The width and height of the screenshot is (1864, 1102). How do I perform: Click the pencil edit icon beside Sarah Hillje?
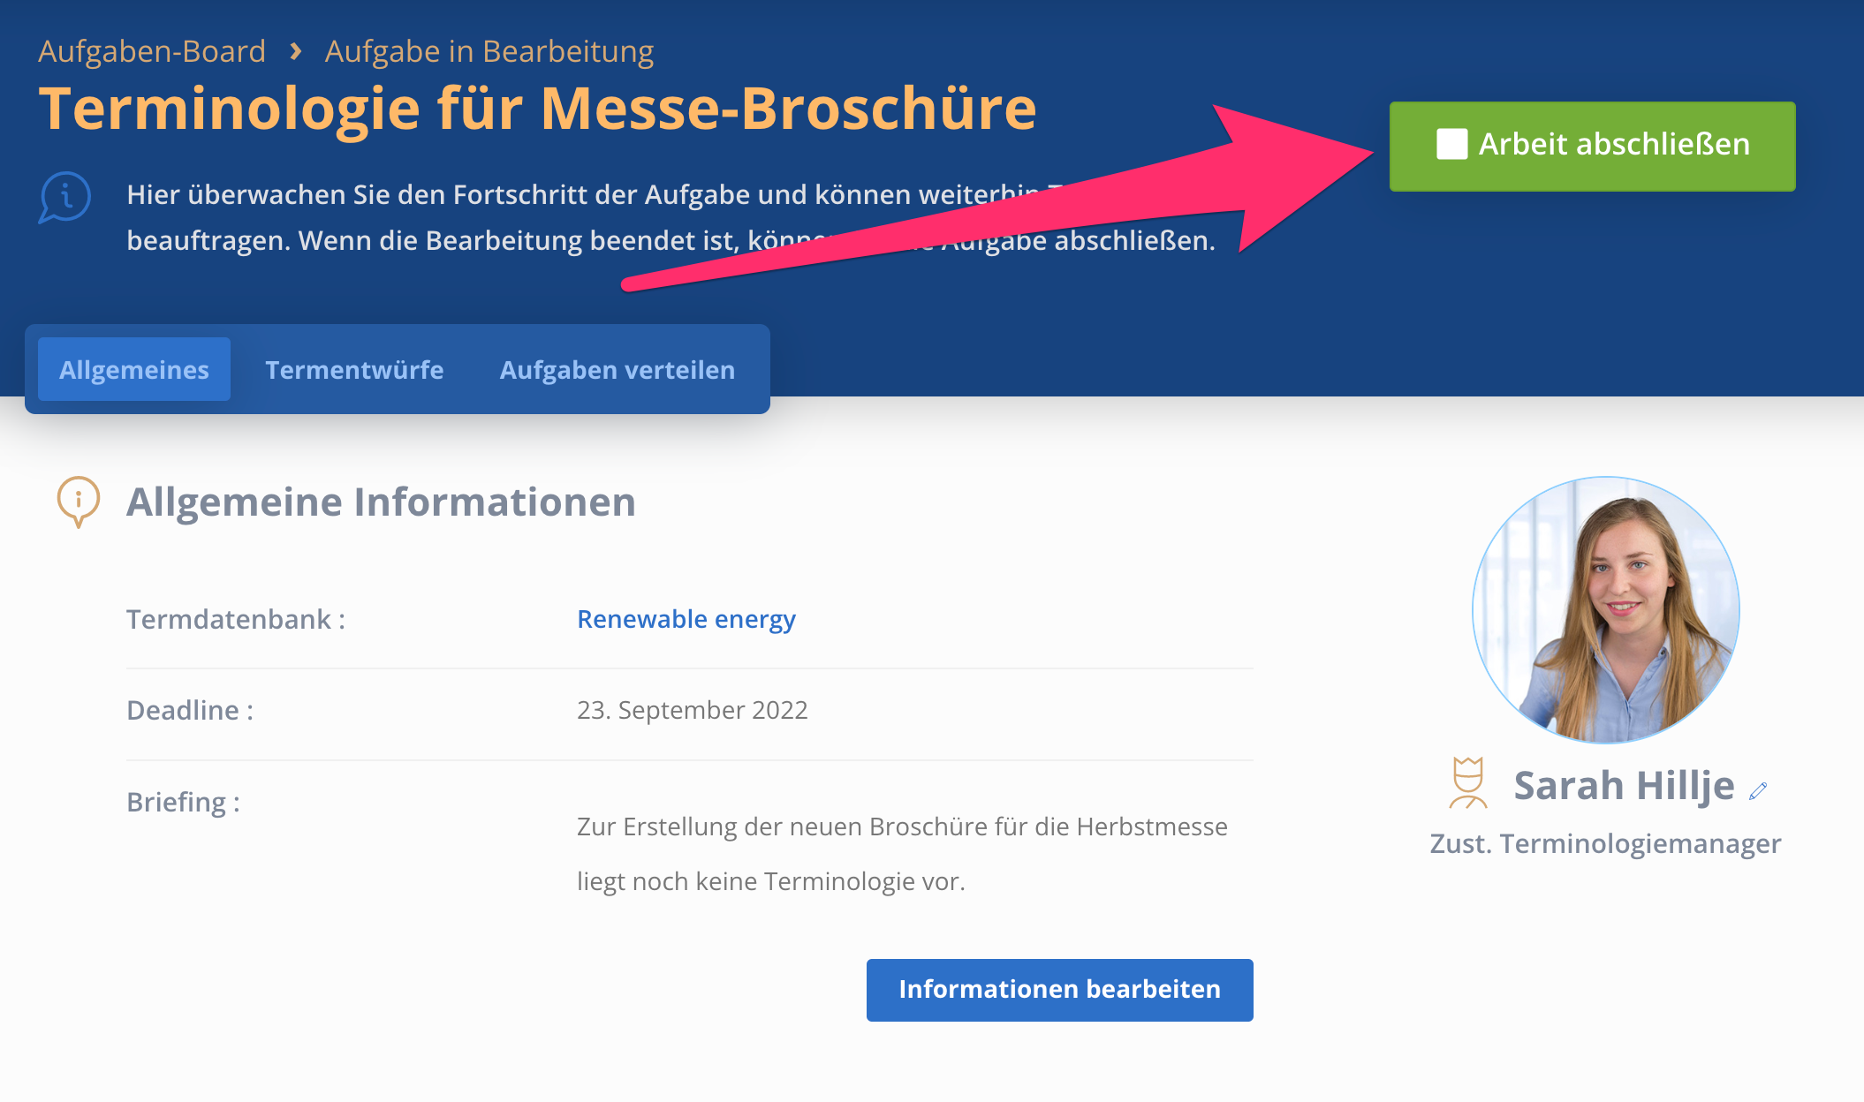click(1758, 791)
